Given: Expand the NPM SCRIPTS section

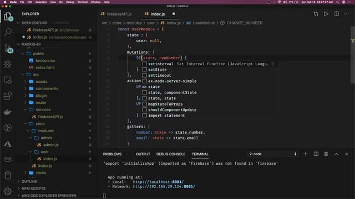Looking at the screenshot, I should point(33,188).
